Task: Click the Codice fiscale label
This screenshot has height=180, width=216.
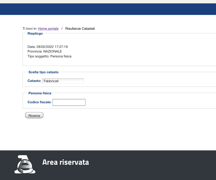Action: click(x=39, y=102)
